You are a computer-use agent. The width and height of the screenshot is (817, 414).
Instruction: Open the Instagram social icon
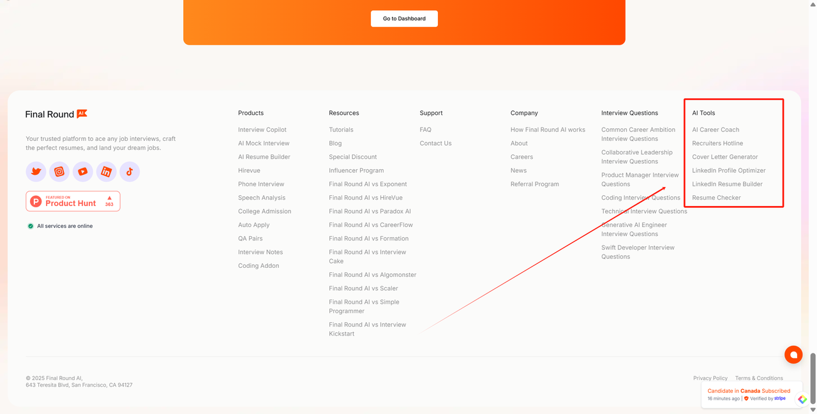[x=59, y=172]
